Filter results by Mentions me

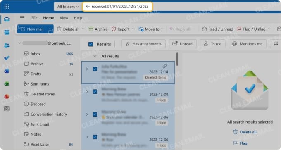[x=248, y=44]
